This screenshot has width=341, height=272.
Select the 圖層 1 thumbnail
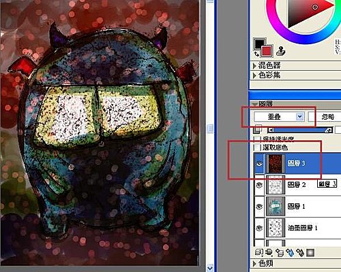click(x=276, y=206)
